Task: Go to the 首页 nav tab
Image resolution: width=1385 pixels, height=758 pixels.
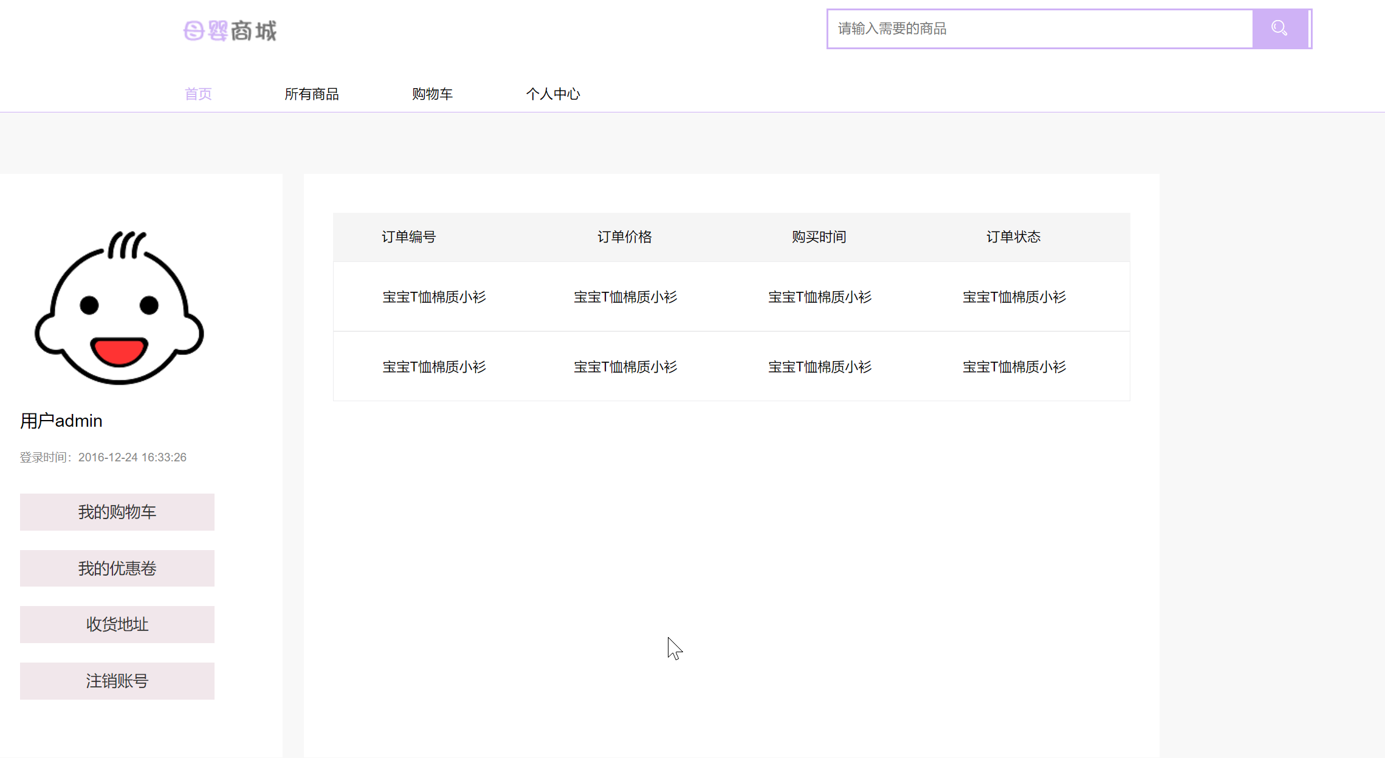Action: [198, 94]
